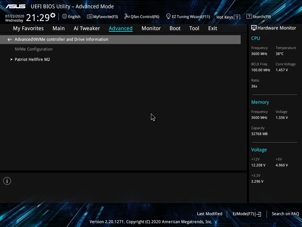
Task: Click the gear icon next to clock
Action: [x=53, y=15]
